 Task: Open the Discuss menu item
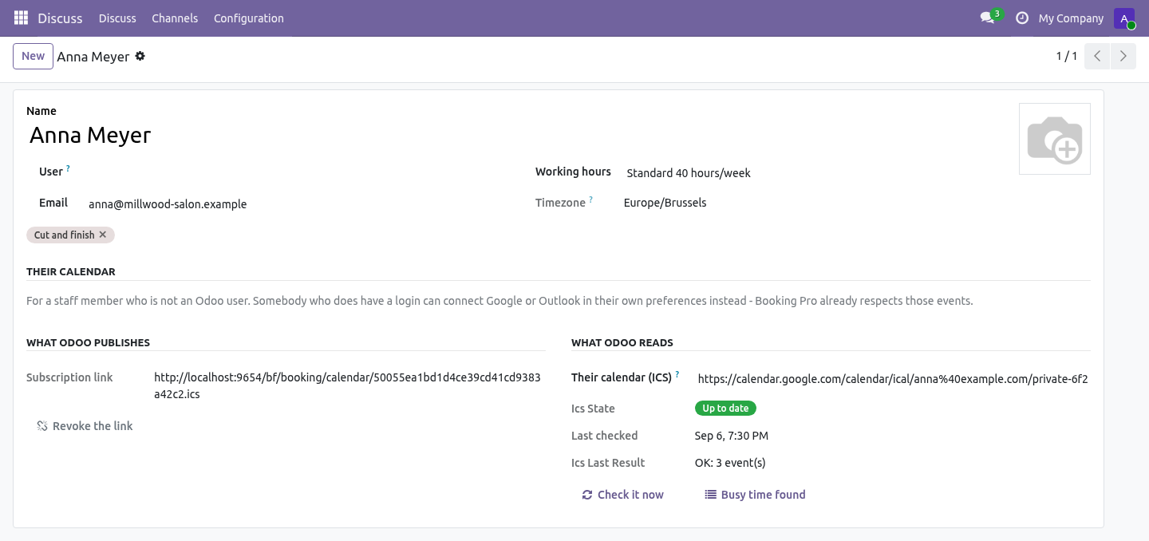click(117, 18)
